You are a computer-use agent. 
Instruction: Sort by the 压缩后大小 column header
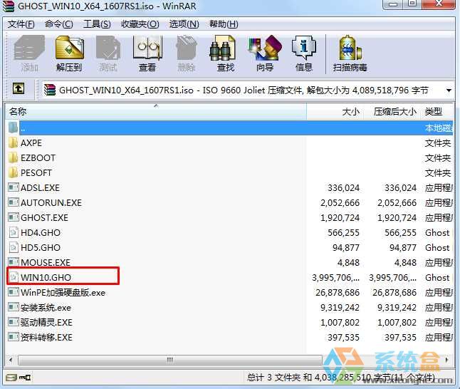392,112
